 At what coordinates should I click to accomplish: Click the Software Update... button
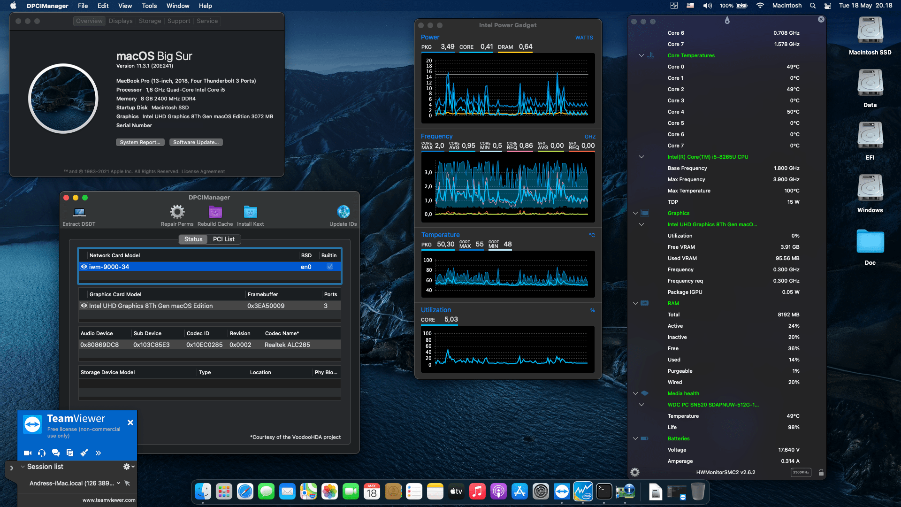pyautogui.click(x=196, y=142)
